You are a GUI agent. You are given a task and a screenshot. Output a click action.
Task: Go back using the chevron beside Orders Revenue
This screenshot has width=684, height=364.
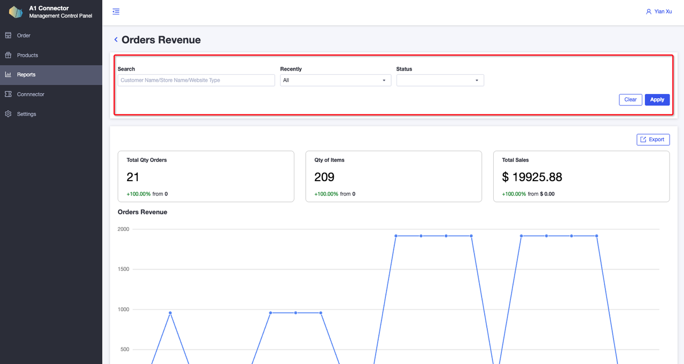[115, 40]
